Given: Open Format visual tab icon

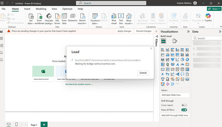Looking at the screenshot, I should pyautogui.click(x=175, y=41).
